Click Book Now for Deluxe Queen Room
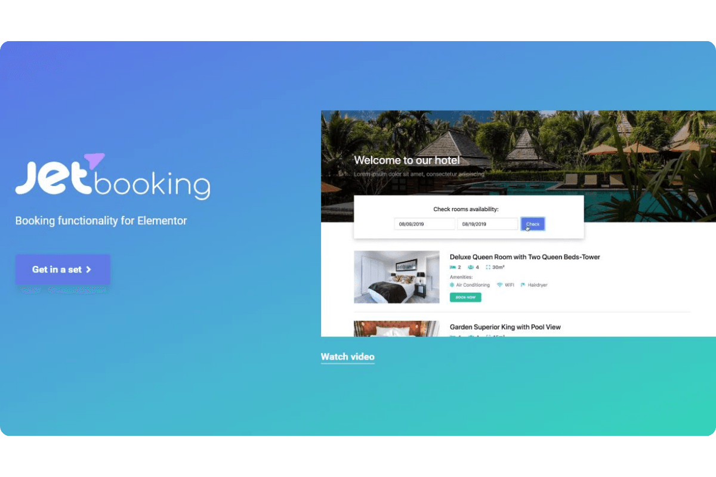The width and height of the screenshot is (716, 477). point(465,297)
